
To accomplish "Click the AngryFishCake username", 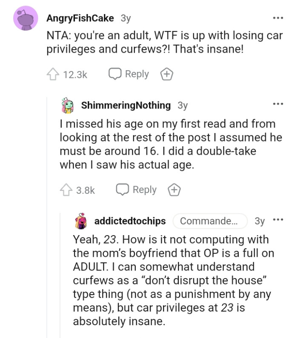I will (x=80, y=18).
